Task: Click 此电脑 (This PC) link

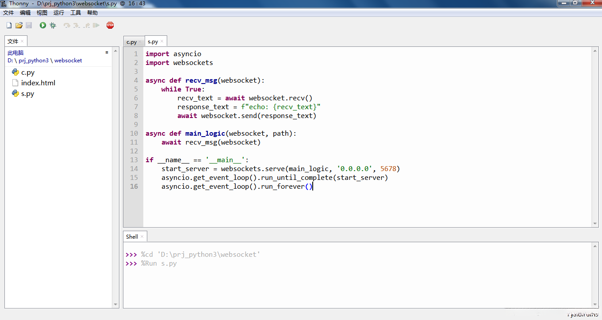Action: (x=15, y=53)
